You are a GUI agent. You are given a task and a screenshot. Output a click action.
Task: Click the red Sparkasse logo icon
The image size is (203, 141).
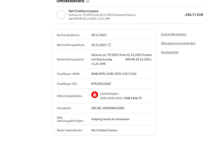[94, 95]
